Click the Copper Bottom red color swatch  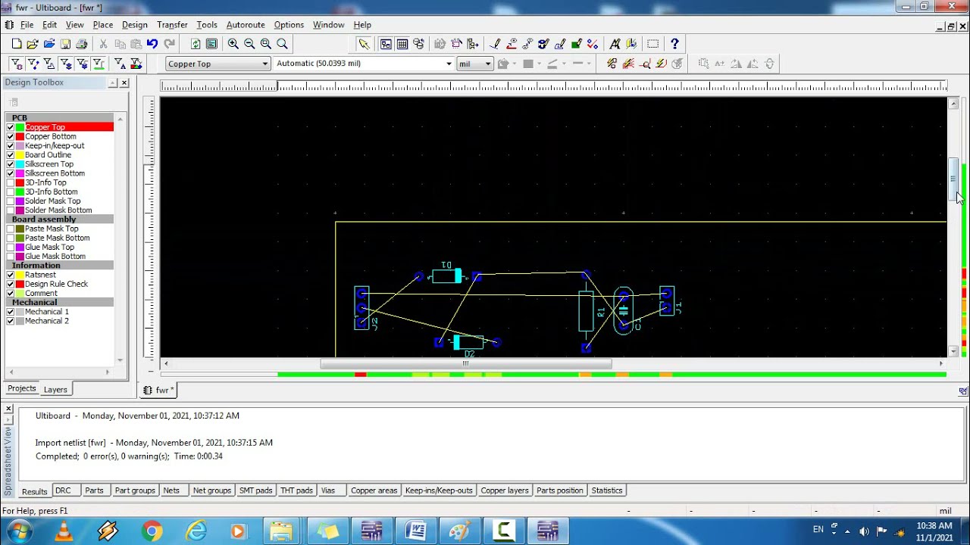(20, 136)
